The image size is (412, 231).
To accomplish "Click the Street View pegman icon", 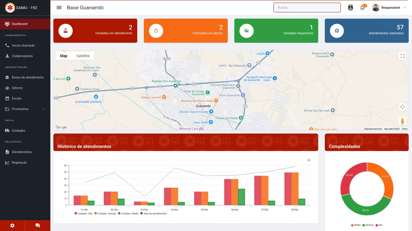I will point(402,121).
